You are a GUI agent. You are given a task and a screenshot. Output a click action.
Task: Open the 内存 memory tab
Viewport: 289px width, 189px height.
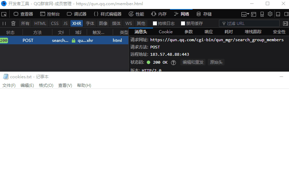point(159,14)
